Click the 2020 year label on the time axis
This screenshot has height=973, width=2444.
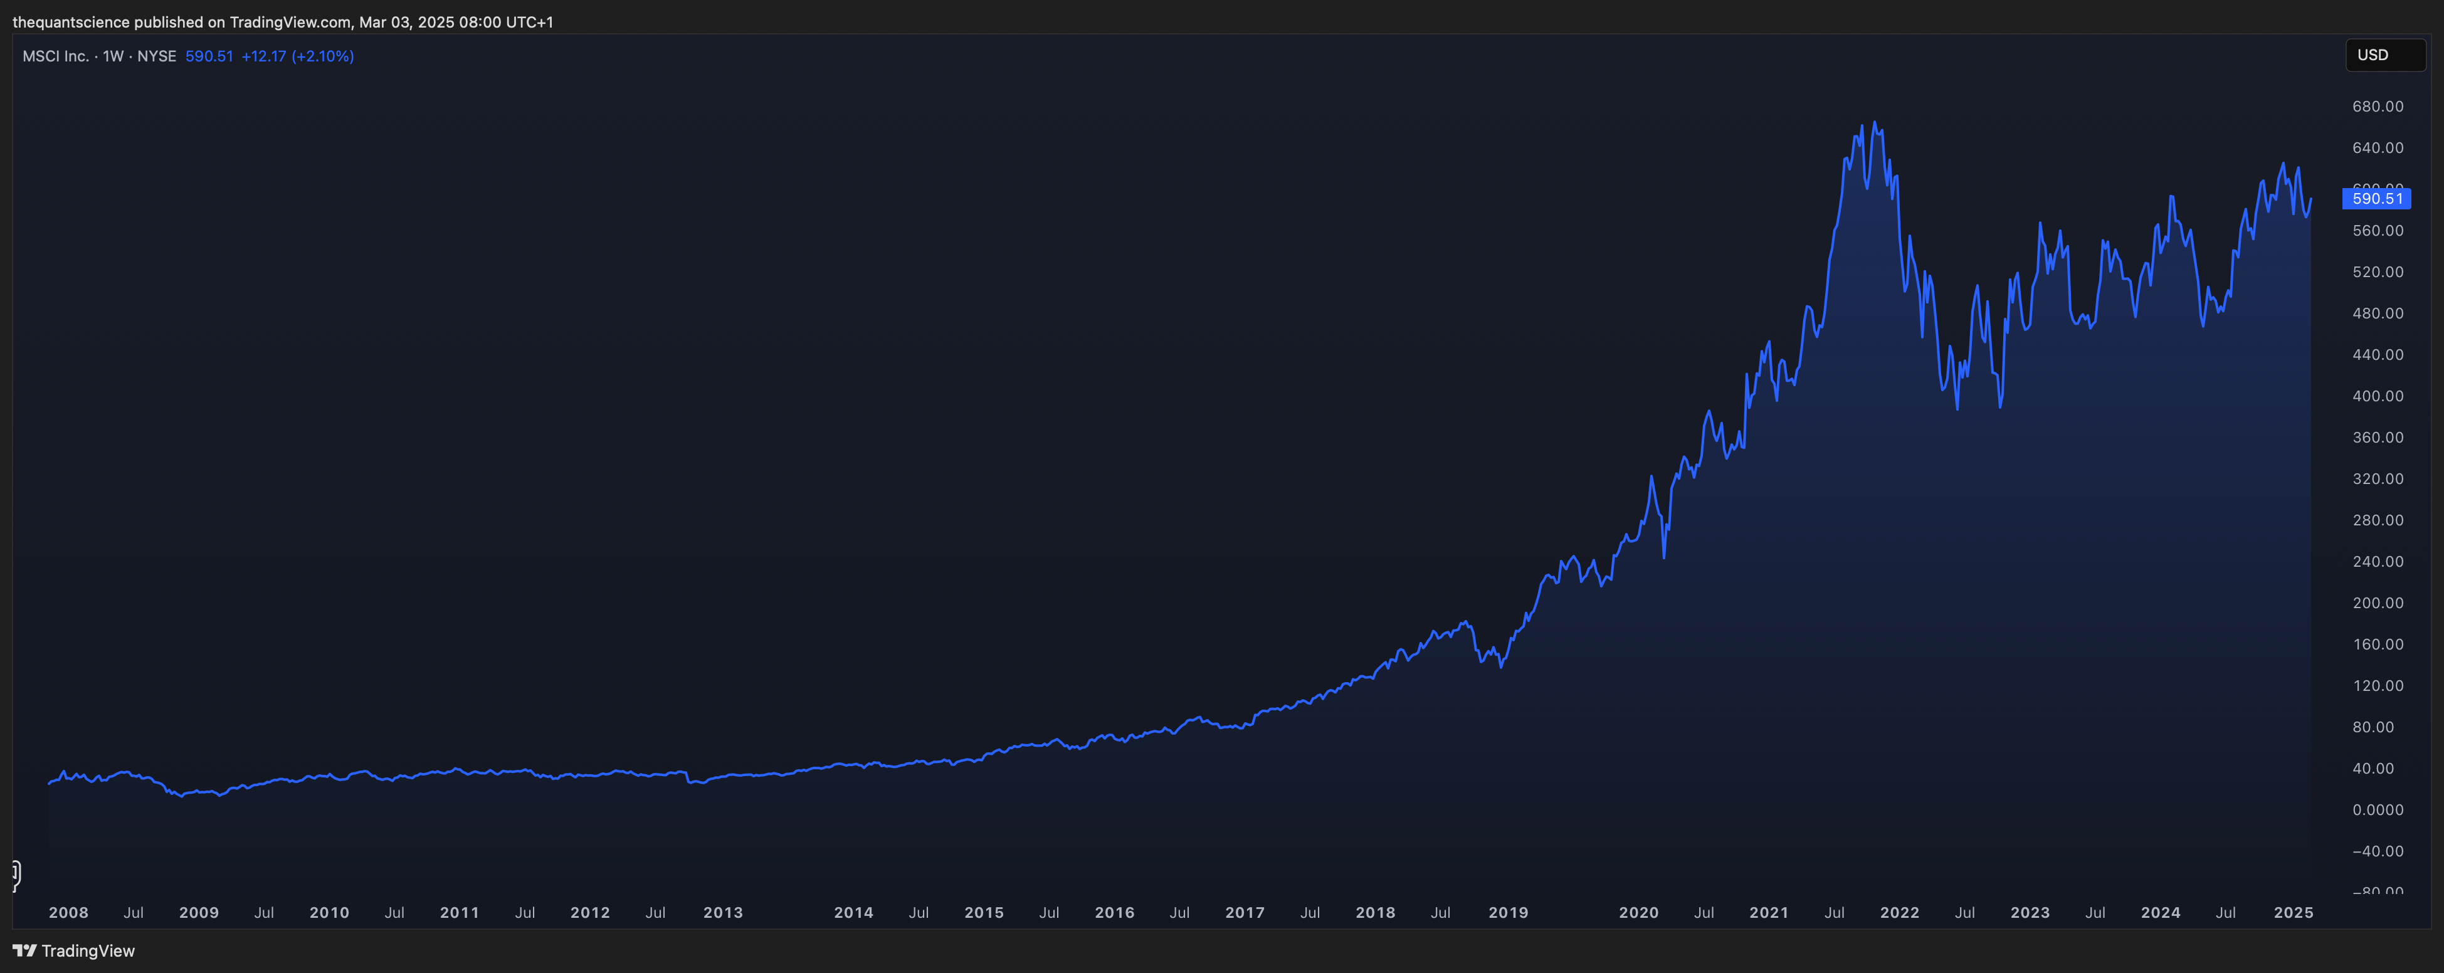click(1638, 912)
